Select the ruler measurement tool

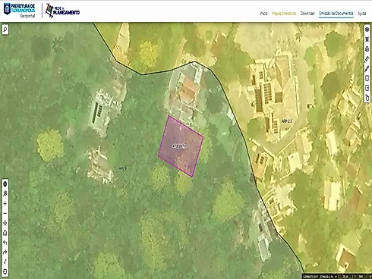click(367, 59)
